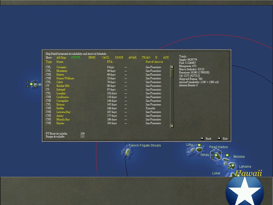This screenshot has height=205, width=273.
Task: Click the French Frigate Shoals map label
Action: click(x=145, y=145)
